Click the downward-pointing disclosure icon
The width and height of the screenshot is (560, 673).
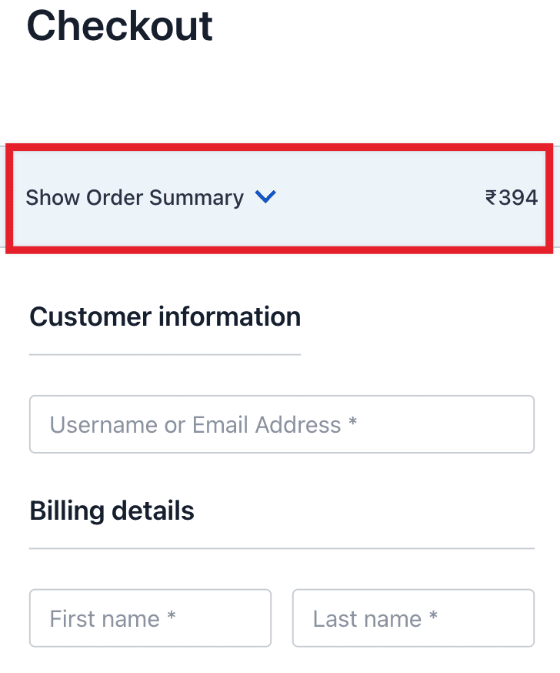(x=265, y=197)
